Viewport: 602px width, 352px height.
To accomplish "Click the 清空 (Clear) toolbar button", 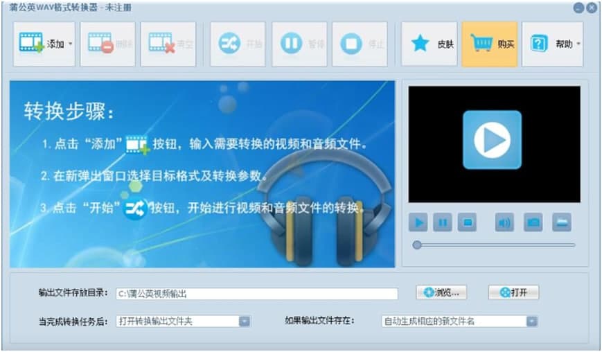I will tap(168, 44).
